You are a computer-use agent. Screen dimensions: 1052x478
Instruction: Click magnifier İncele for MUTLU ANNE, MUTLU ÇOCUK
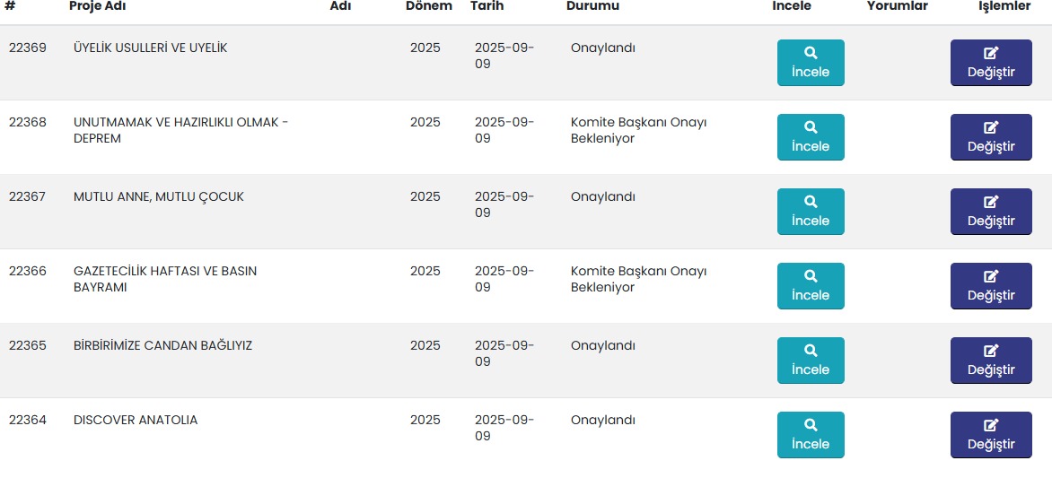pos(811,212)
